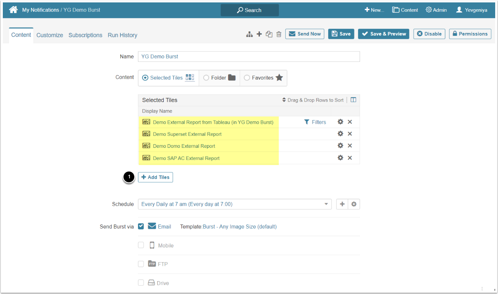Click the tiles grid icon beside Selected Tiles
The height and width of the screenshot is (294, 498).
point(190,78)
